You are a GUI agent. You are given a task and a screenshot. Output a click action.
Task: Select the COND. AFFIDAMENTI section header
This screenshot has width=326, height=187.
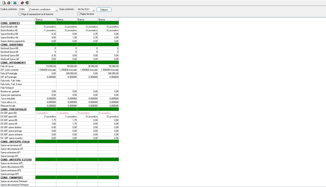click(x=12, y=62)
